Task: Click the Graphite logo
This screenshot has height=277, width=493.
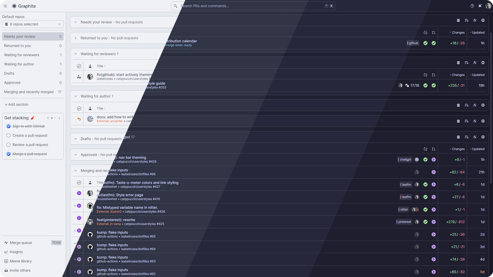Action: tap(24, 6)
